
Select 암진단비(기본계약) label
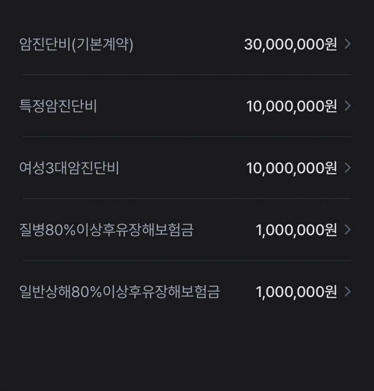[76, 45]
